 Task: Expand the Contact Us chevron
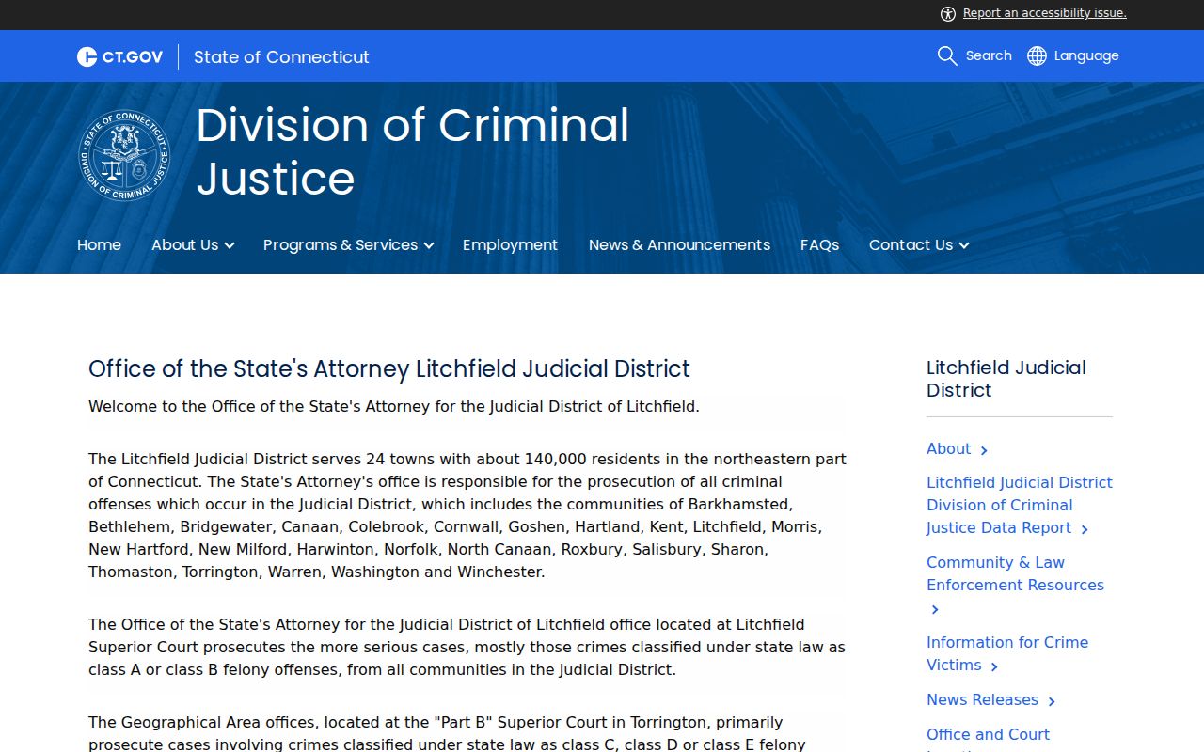[x=964, y=245]
